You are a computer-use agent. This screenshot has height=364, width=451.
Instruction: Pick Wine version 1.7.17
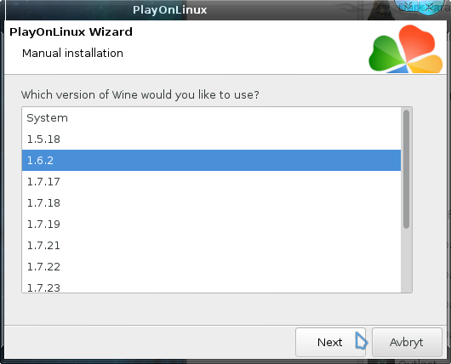[211, 182]
